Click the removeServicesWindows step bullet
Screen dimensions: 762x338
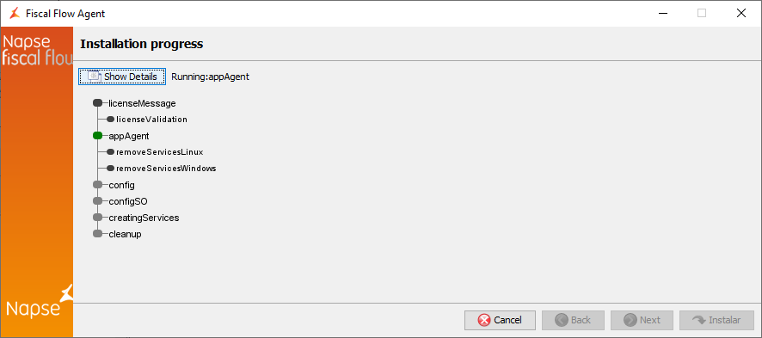pos(111,169)
